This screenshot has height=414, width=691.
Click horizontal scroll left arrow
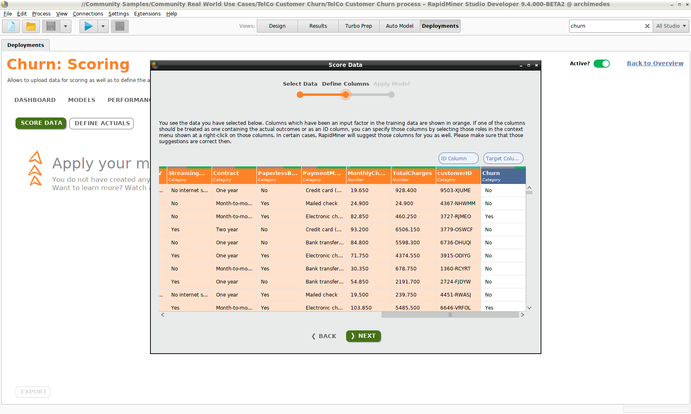[163, 315]
